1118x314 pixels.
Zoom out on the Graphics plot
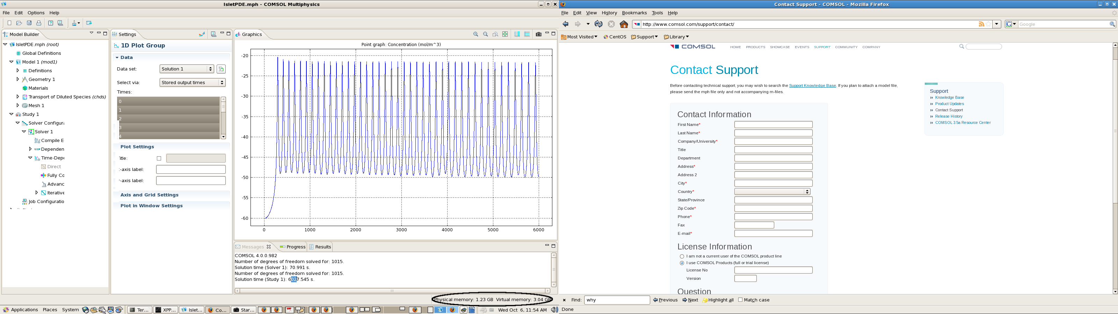point(486,34)
